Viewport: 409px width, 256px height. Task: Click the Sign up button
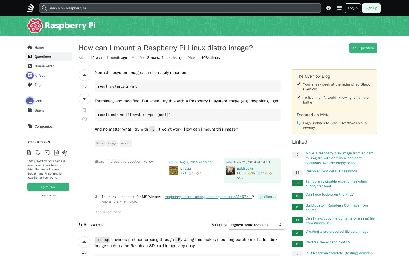pyautogui.click(x=371, y=8)
